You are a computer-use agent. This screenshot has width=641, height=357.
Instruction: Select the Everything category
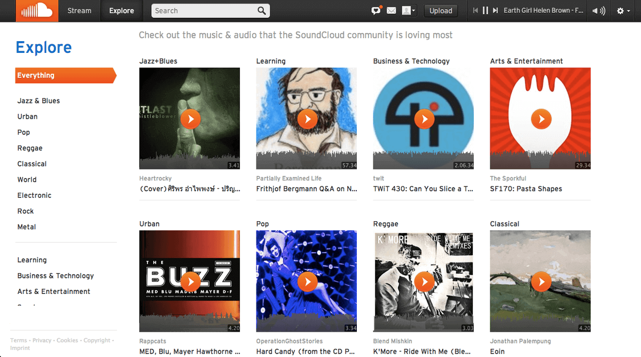66,75
